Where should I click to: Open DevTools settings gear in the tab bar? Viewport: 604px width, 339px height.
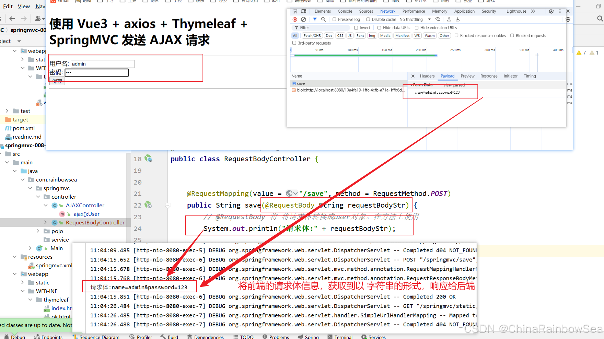pos(551,11)
